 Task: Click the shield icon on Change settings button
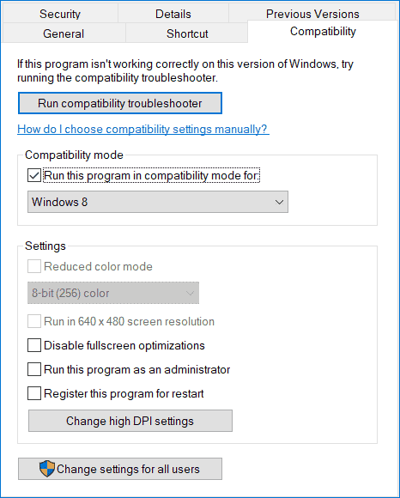pos(47,469)
